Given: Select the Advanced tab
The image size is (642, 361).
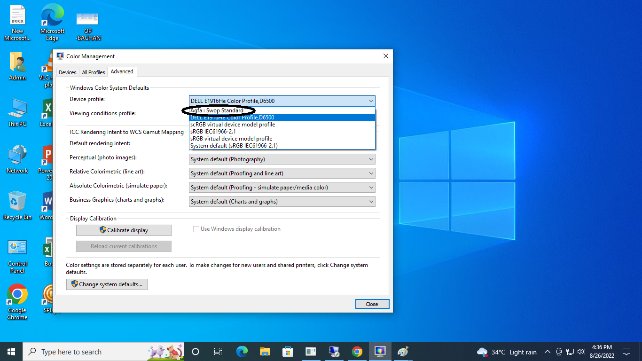Looking at the screenshot, I should [122, 71].
